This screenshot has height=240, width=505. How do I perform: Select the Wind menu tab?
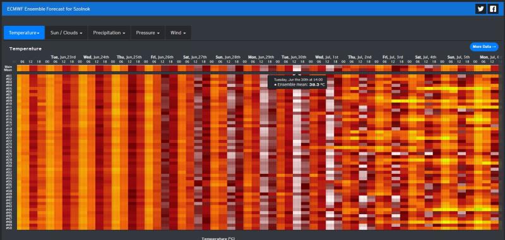(x=178, y=33)
